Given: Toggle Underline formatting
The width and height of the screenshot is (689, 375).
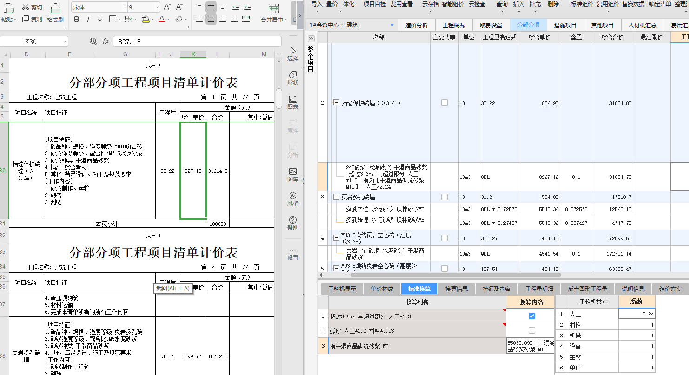Looking at the screenshot, I should [x=100, y=20].
